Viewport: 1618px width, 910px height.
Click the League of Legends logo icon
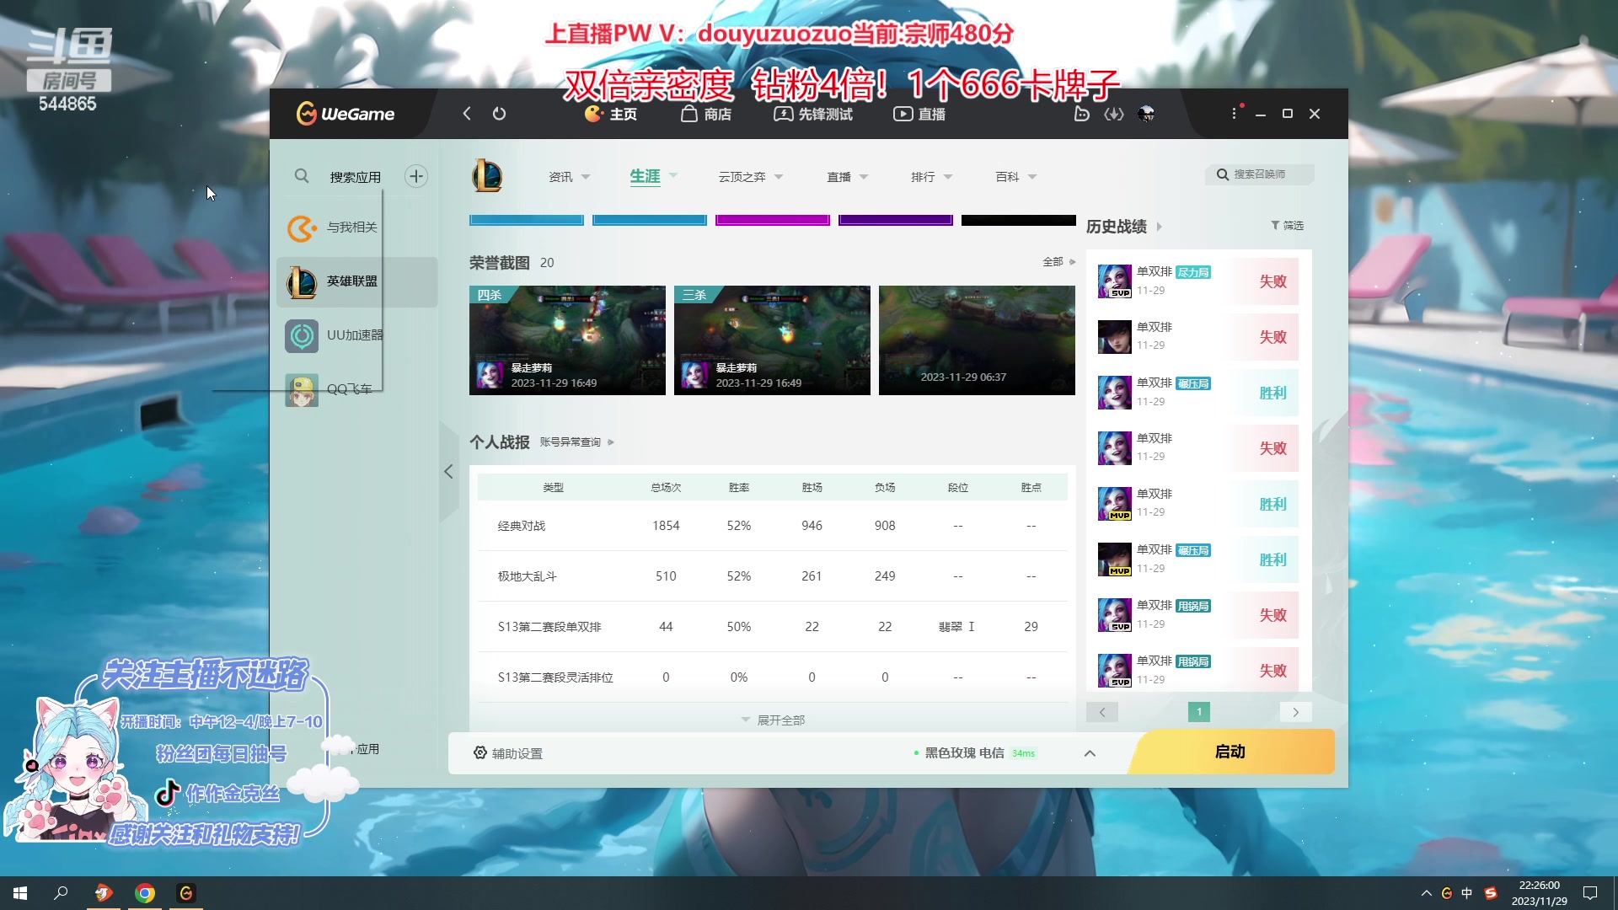[x=487, y=176]
